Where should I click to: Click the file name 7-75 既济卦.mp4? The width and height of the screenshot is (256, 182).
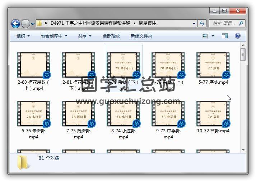(x=79, y=134)
